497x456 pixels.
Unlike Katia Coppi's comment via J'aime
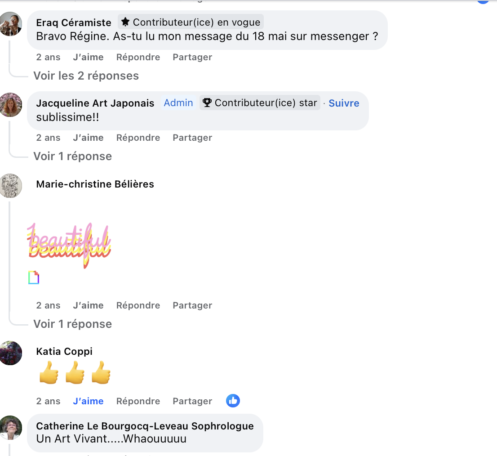(x=88, y=401)
